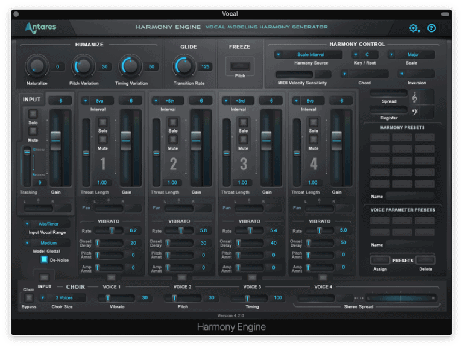The image size is (463, 348).
Task: Open the Input Vocal Range Alto/Tenor dropdown
Action: (x=46, y=224)
